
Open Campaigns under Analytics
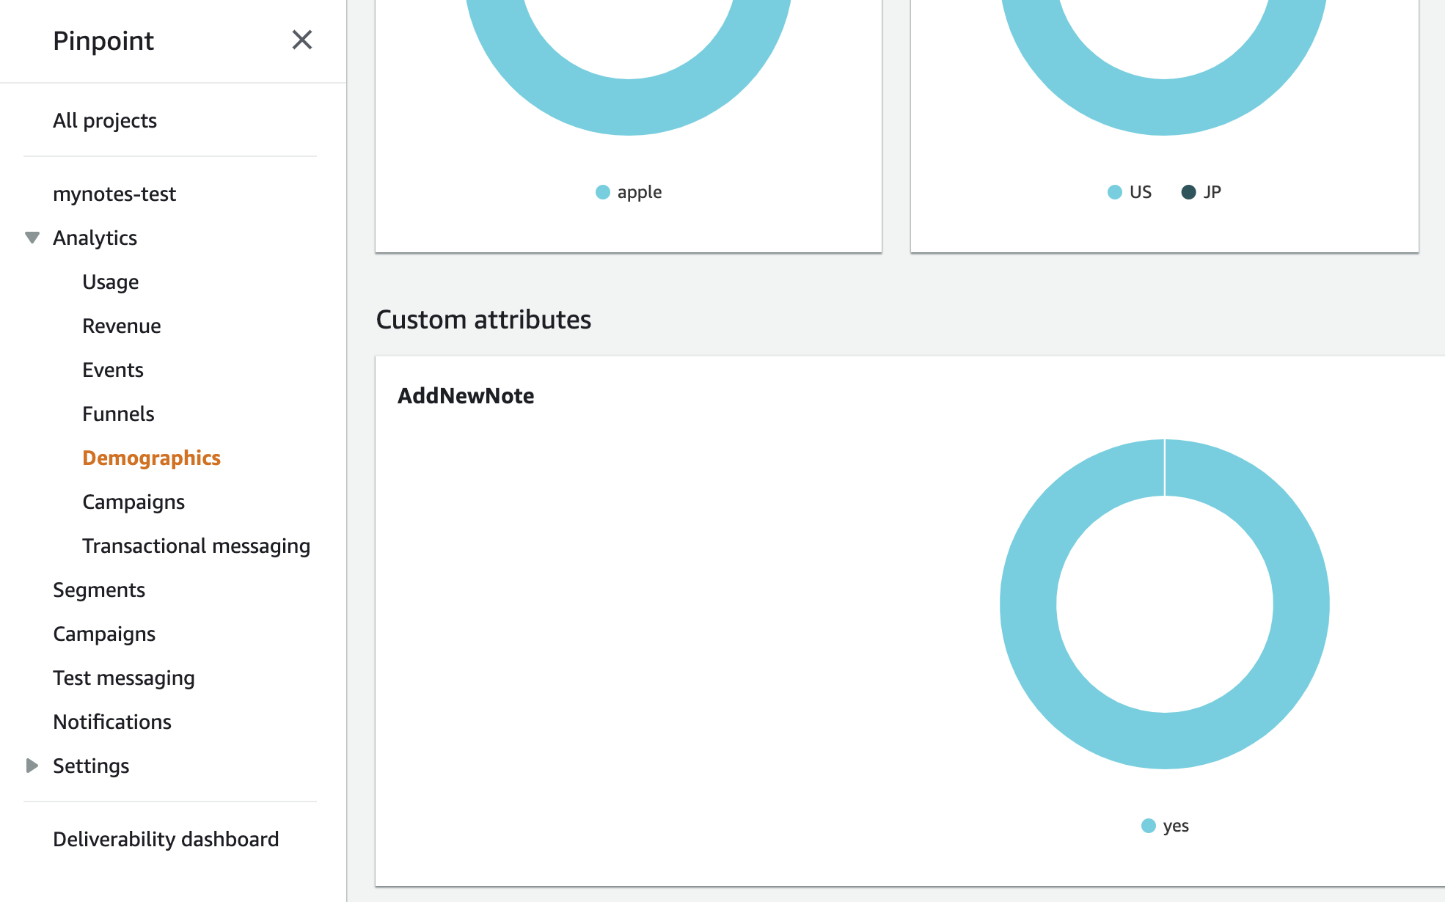click(x=133, y=502)
